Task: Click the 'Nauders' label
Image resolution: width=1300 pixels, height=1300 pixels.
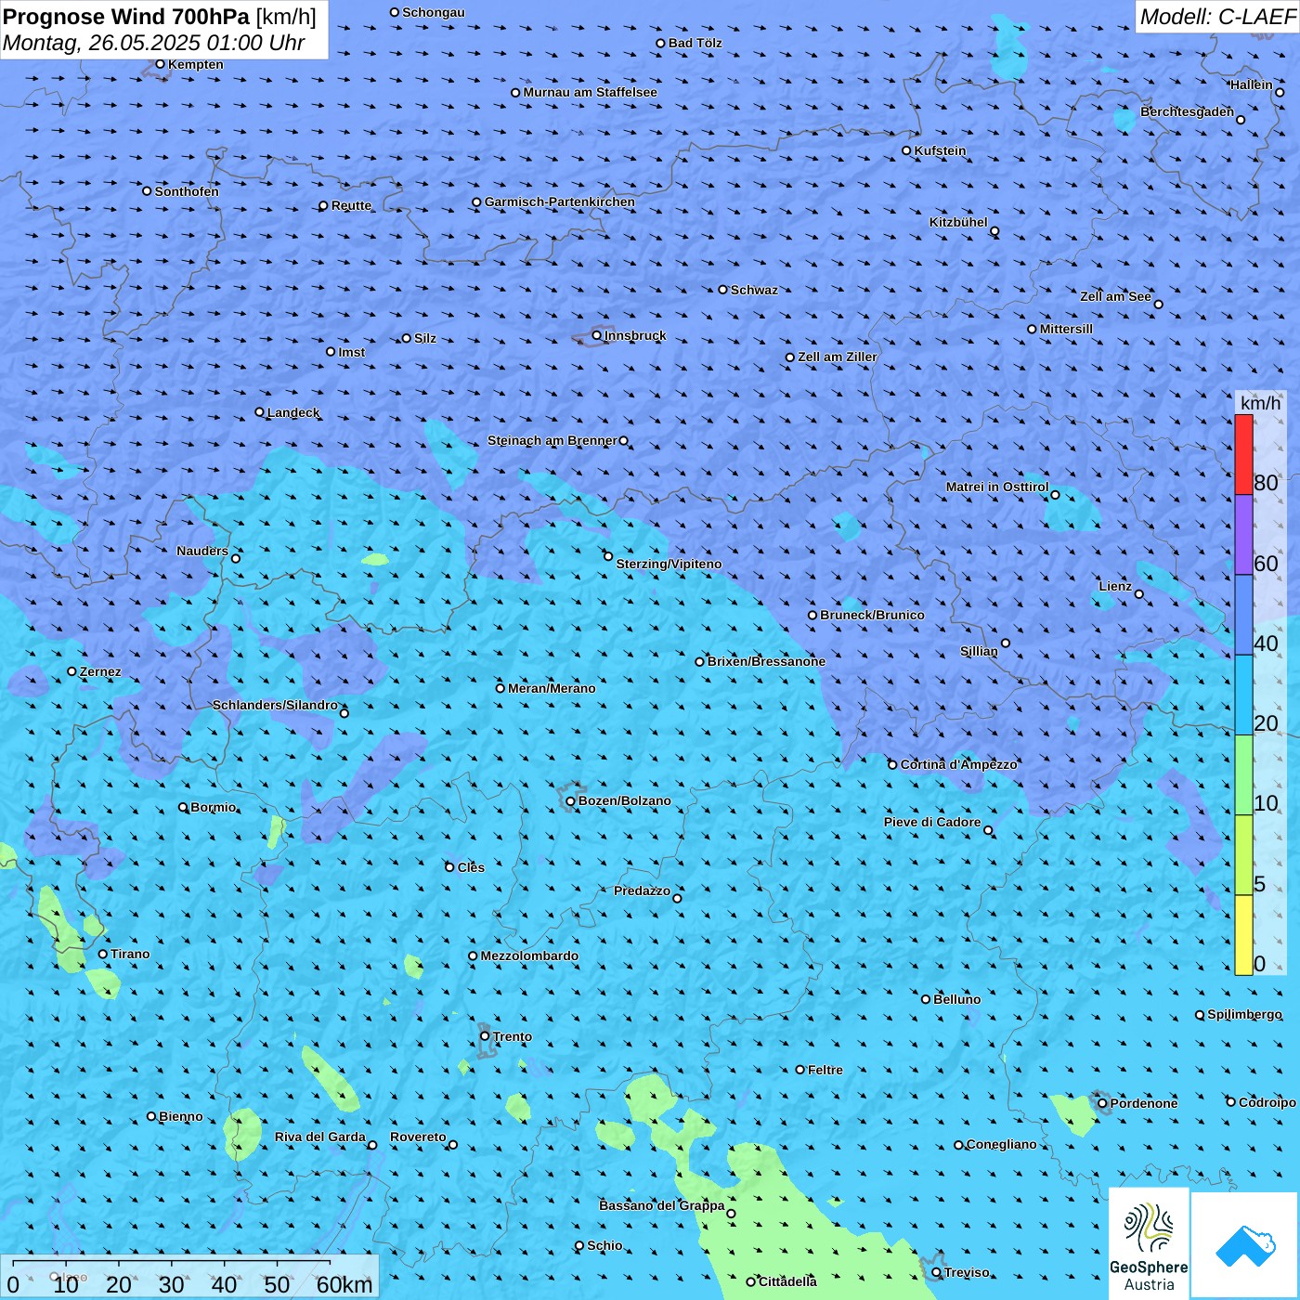Action: (x=202, y=551)
